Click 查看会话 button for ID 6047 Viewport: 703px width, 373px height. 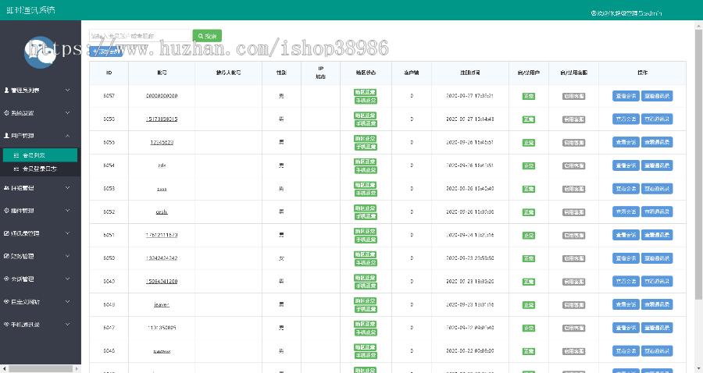(x=626, y=328)
